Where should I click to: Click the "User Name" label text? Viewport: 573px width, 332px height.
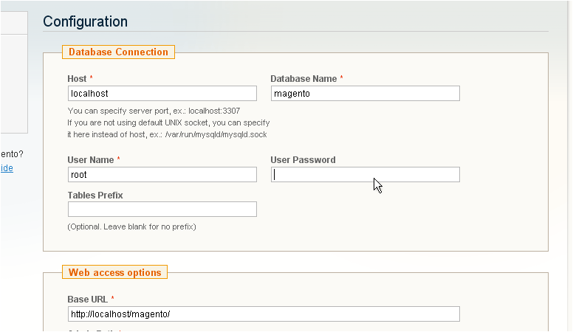pyautogui.click(x=90, y=160)
